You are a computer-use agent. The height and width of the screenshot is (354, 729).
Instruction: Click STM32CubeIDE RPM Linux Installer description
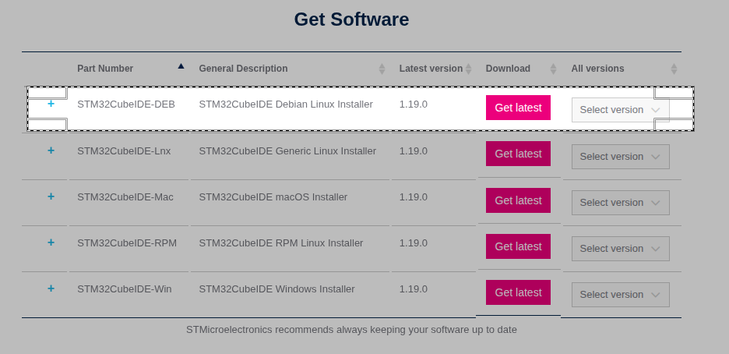[281, 243]
